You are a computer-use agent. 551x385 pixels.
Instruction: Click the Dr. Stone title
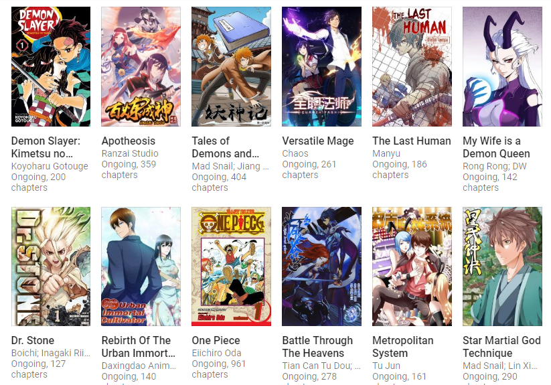tap(33, 340)
